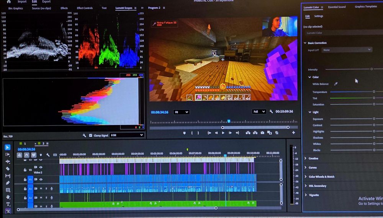The height and width of the screenshot is (218, 383).
Task: Go to Out point in Program monitor
Action: click(237, 133)
